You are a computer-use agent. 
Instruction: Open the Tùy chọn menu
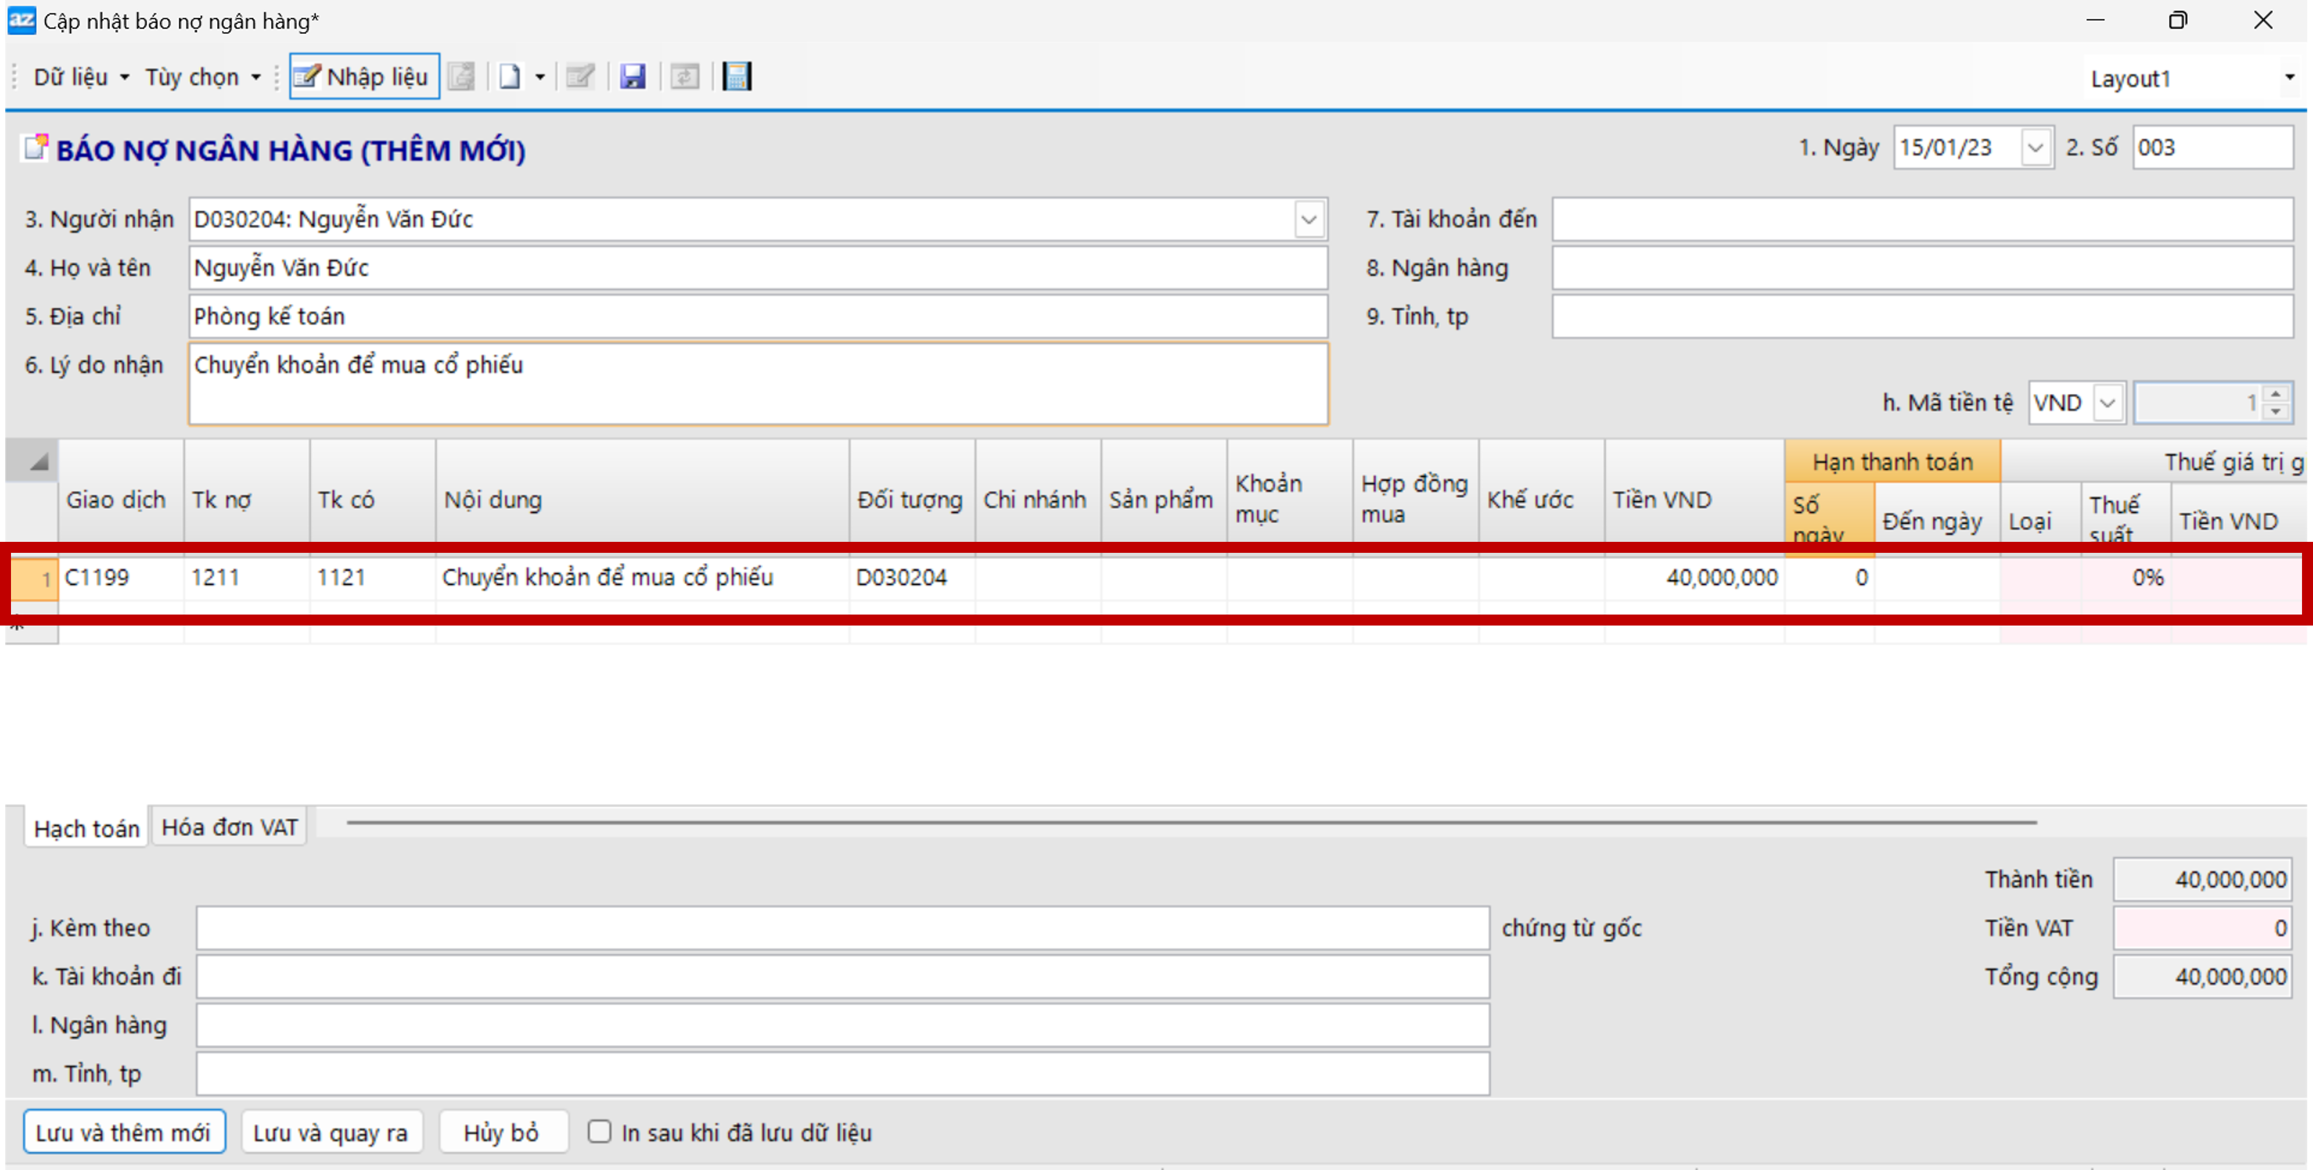coord(202,77)
